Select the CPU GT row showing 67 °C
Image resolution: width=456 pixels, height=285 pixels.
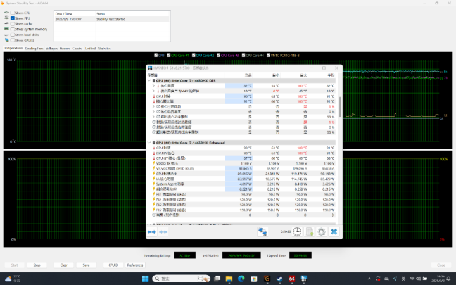pyautogui.click(x=242, y=158)
